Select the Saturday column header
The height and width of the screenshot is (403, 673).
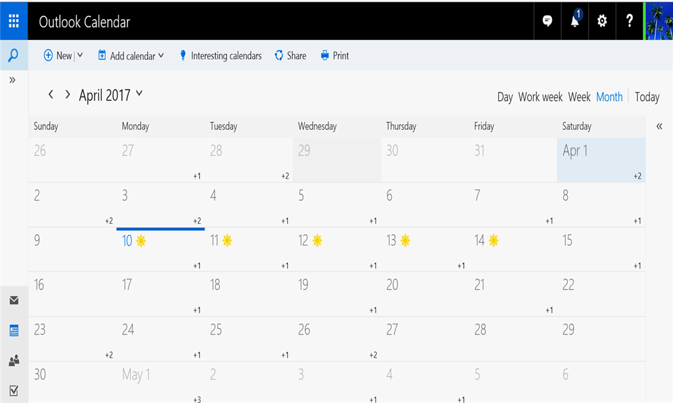[x=576, y=126]
